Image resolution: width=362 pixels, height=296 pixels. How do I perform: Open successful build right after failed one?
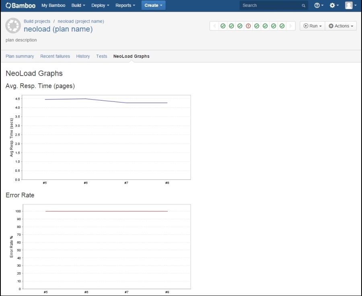click(257, 26)
